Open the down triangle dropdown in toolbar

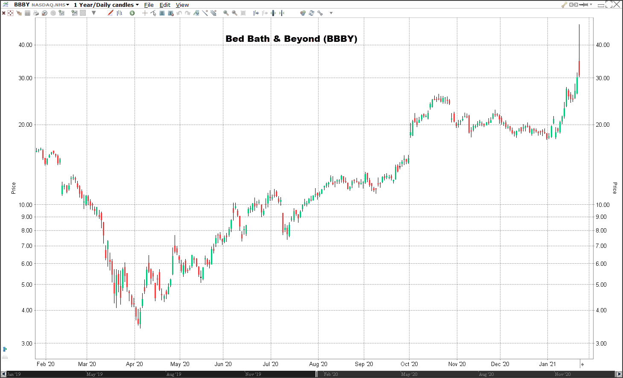click(x=94, y=13)
